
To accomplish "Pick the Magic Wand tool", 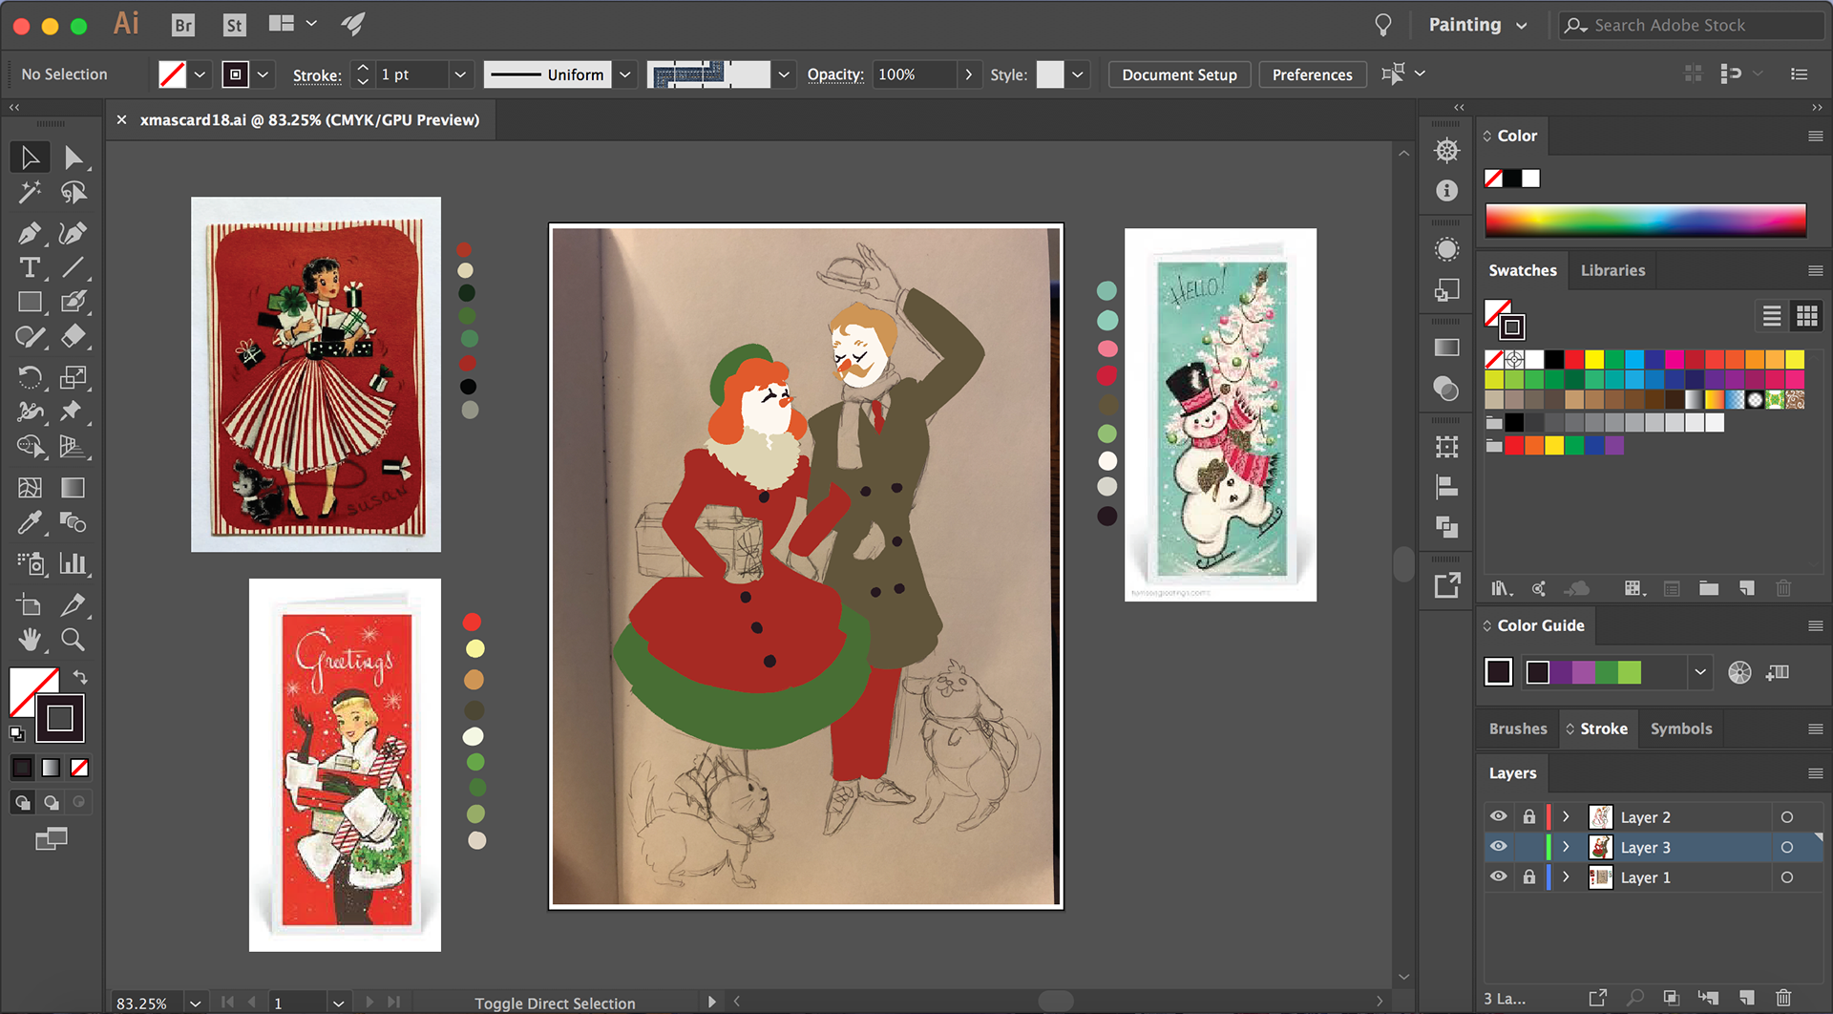I will pos(30,192).
